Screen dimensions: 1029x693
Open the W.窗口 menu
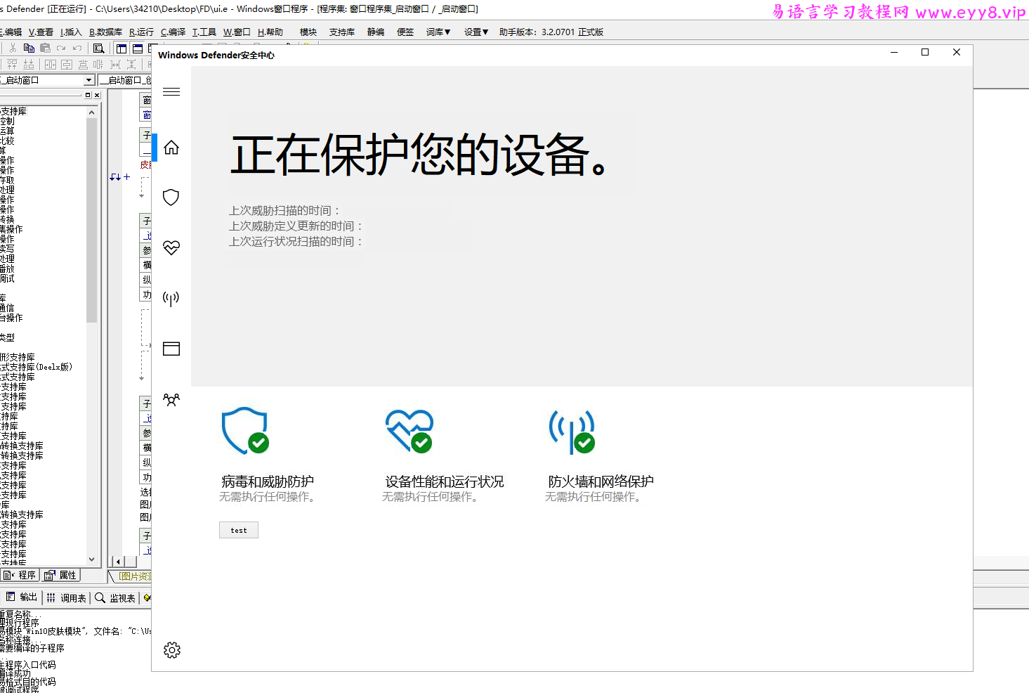tap(237, 32)
